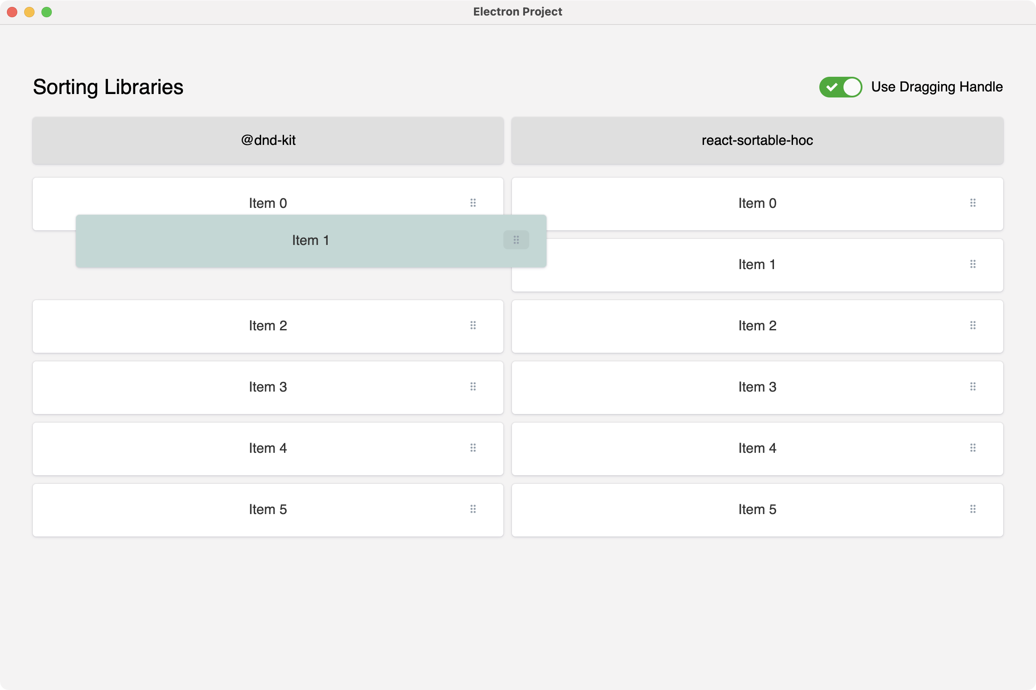Click the drag handle icon on Item 4
Screen dimensions: 1036x690
pos(473,448)
